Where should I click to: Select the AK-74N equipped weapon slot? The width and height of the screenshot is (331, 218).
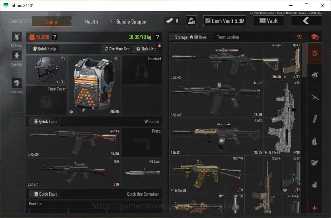click(73, 143)
